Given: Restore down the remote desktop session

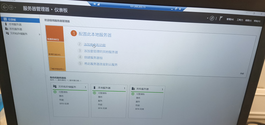Looking at the screenshot, I should click(x=176, y=9).
